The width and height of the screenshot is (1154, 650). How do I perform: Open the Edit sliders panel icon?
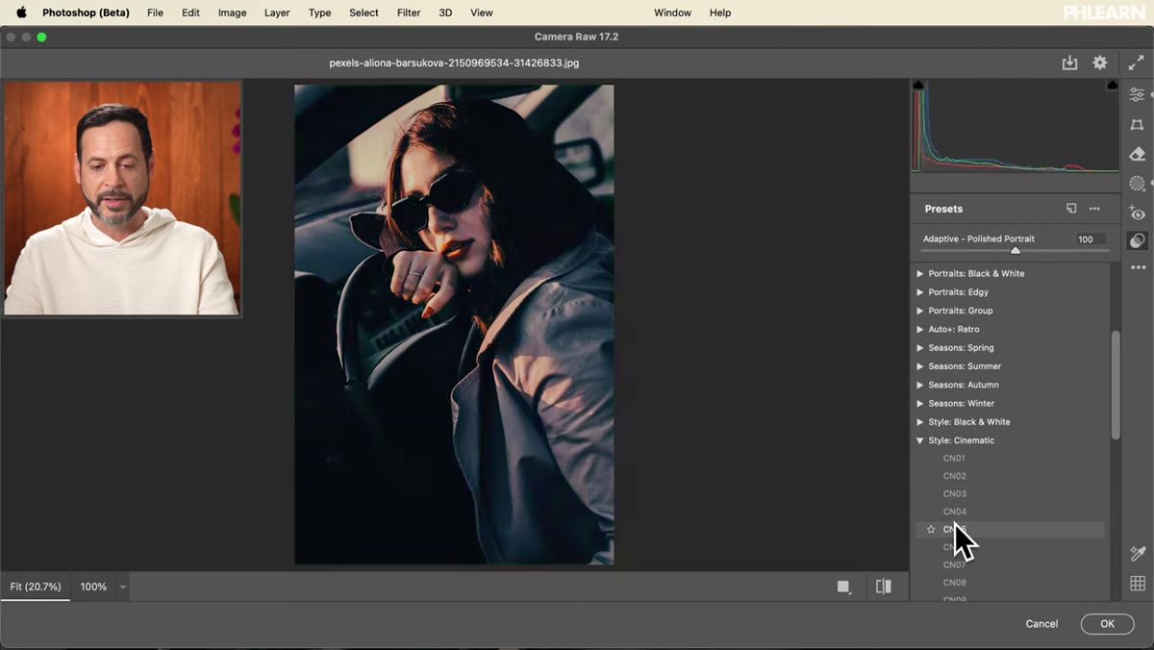[1138, 94]
